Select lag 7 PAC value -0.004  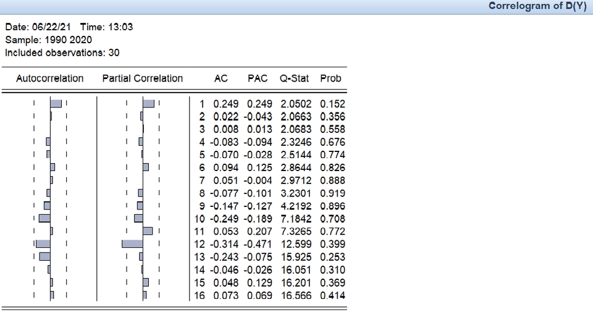tap(258, 180)
